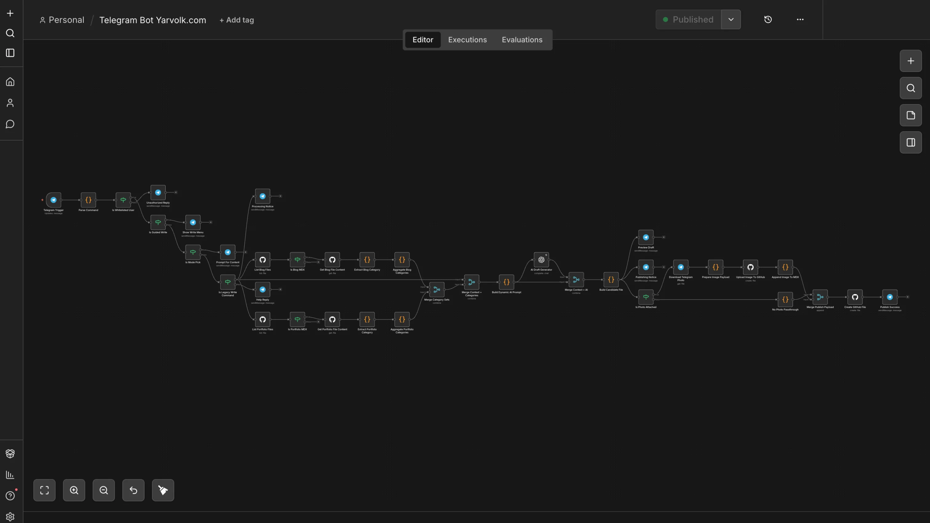This screenshot has height=523, width=930.
Task: Open the add node plus button on the canvas
Action: pos(911,61)
